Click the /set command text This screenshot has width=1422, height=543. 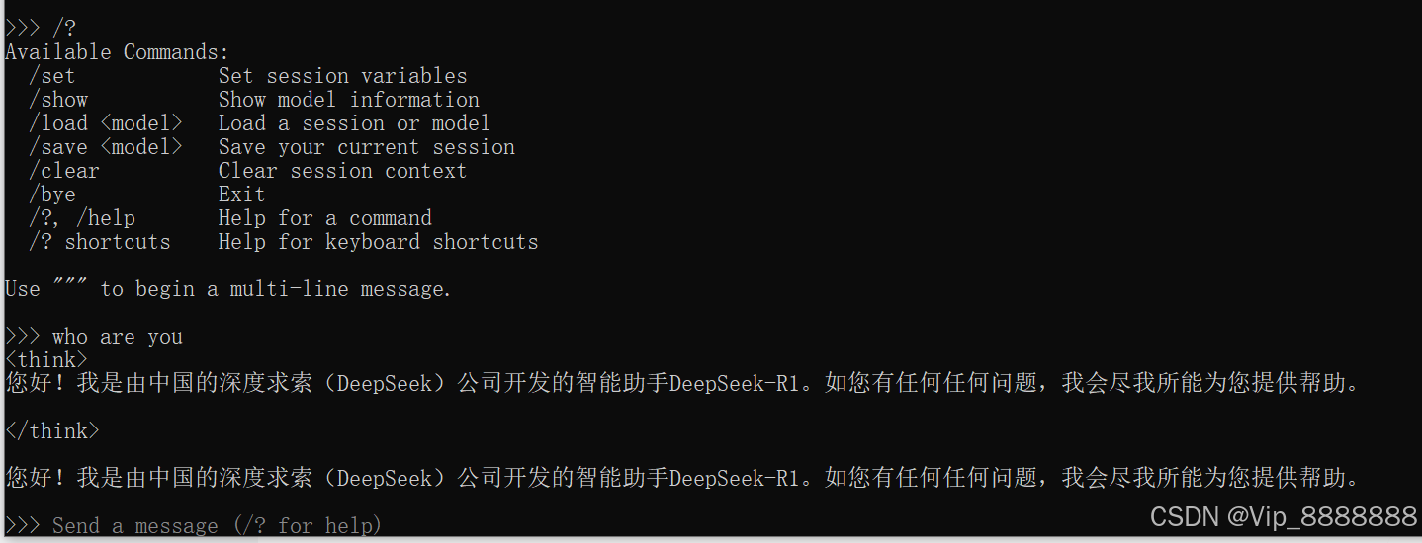point(51,76)
